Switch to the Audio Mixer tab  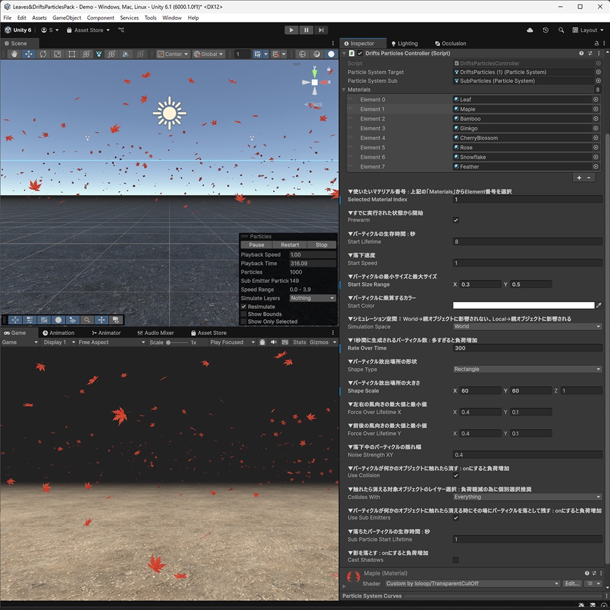coord(155,333)
